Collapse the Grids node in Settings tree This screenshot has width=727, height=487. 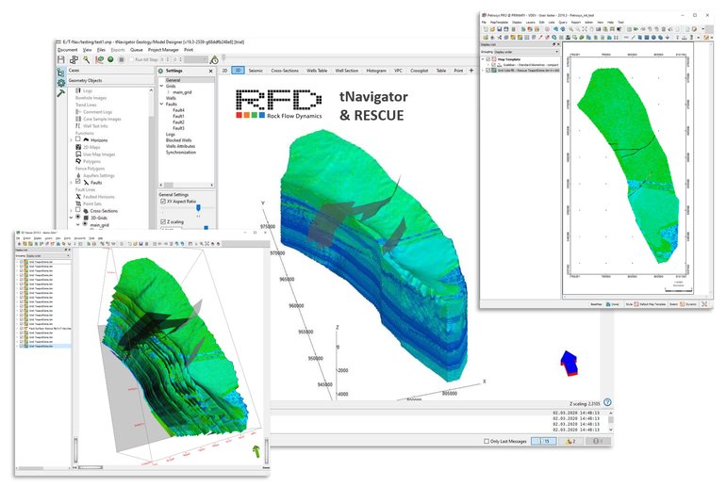tap(162, 86)
